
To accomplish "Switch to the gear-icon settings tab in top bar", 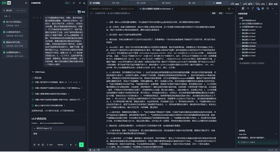I will click(192, 3).
